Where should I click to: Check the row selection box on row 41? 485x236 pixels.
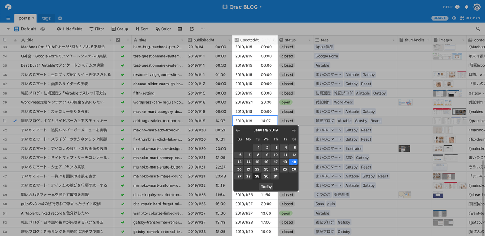[5, 120]
